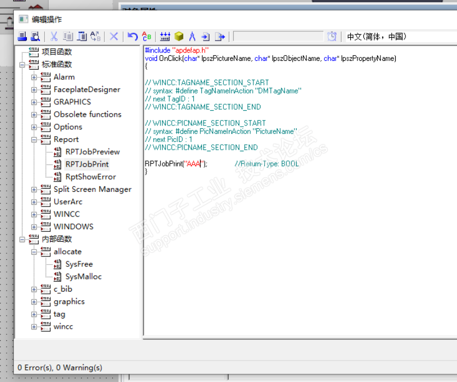Expand the lowercase wincc group

click(34, 327)
